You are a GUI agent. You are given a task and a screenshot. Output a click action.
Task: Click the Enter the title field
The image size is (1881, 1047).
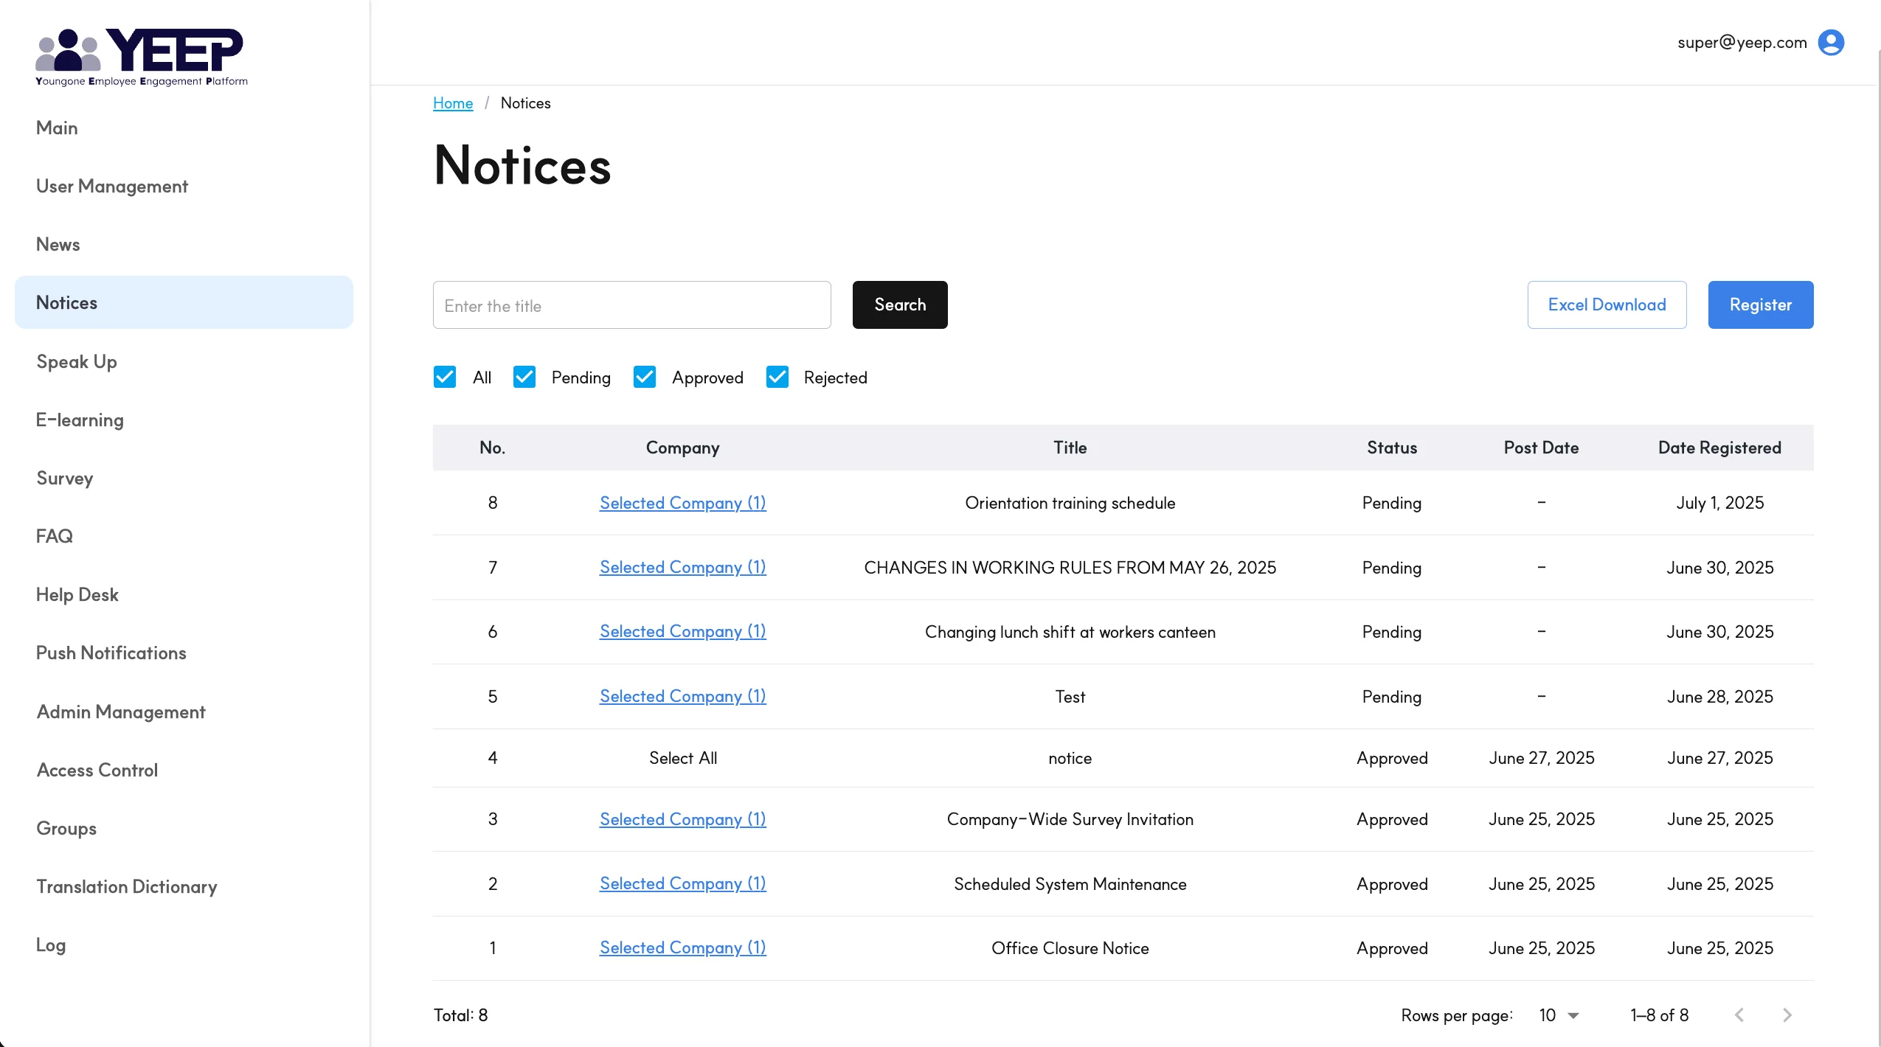pyautogui.click(x=631, y=305)
